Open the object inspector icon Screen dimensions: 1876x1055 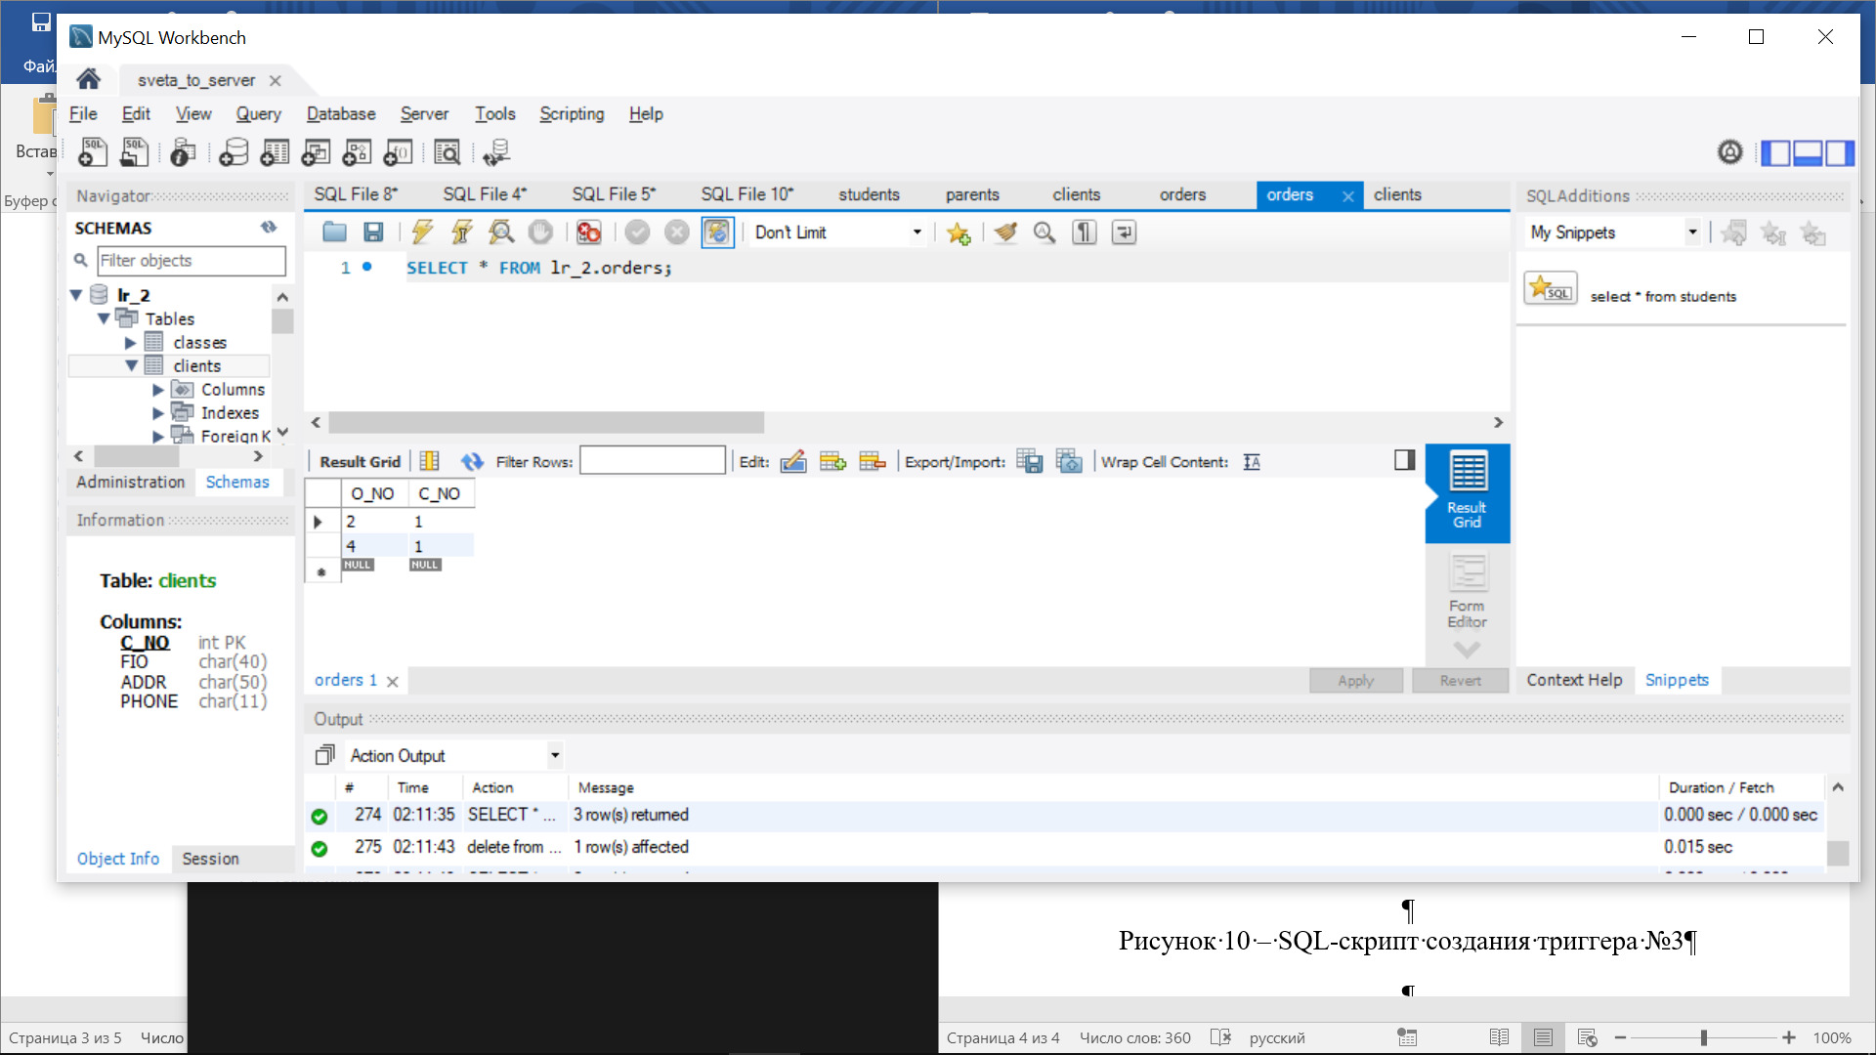click(183, 152)
